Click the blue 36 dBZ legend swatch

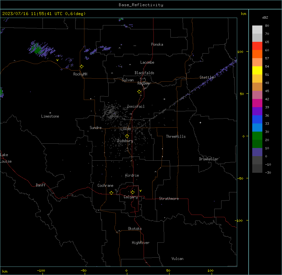[257, 119]
